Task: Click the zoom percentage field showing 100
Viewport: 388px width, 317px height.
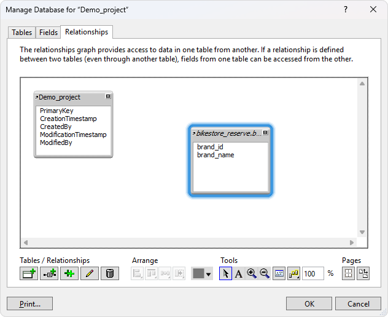Action: pyautogui.click(x=312, y=273)
